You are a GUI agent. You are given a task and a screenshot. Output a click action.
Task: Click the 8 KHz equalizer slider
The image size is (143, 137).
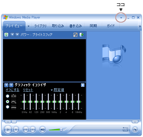click(x=72, y=102)
